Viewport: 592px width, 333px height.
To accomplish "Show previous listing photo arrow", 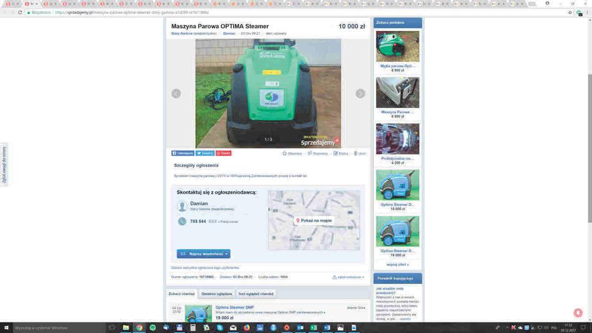I will click(176, 93).
